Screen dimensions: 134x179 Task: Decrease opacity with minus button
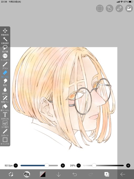click(79, 165)
